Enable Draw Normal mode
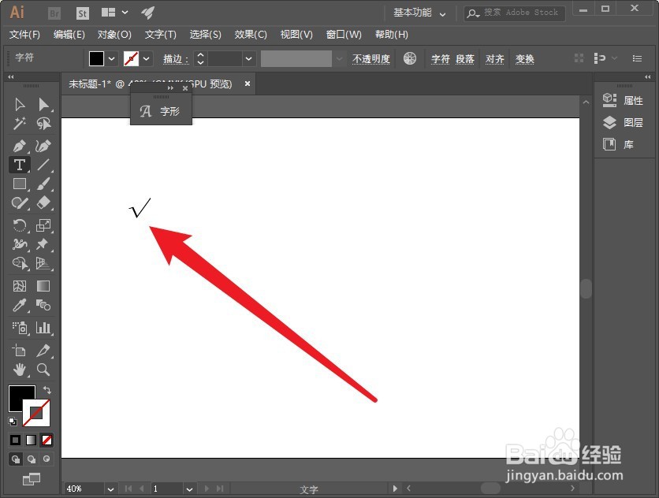 16,459
